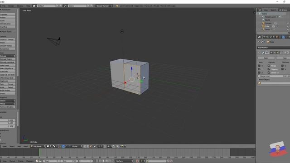
Task: Enable face select mode icon
Action: coord(91,146)
